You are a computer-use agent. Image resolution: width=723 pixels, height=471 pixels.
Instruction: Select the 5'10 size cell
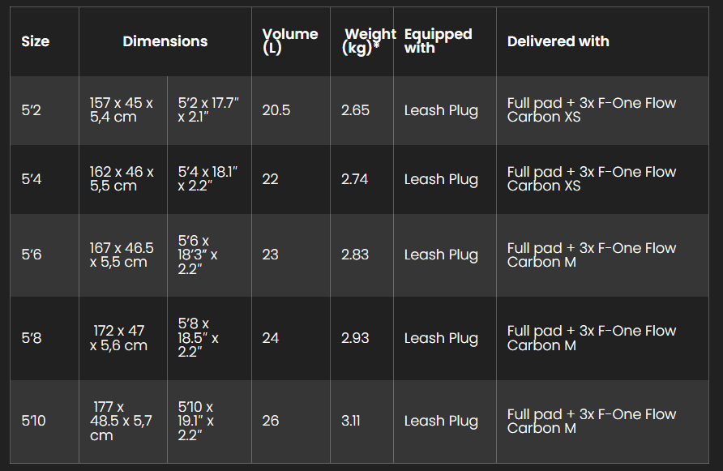click(x=34, y=421)
